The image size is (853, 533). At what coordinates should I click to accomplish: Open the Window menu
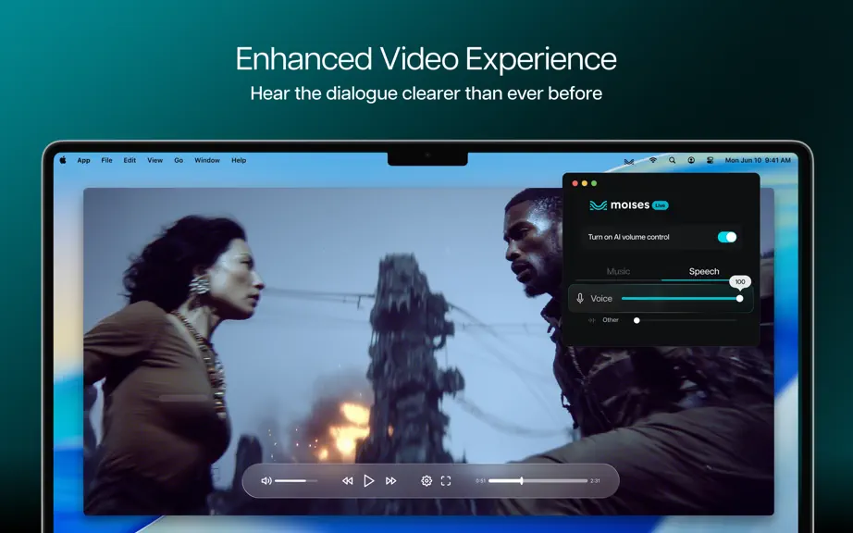(207, 160)
